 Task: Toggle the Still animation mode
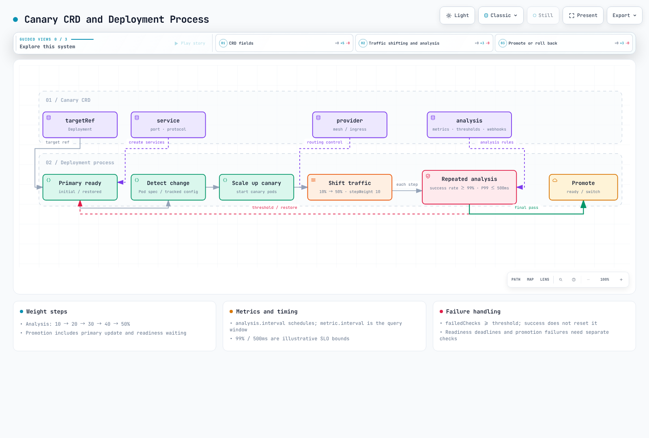[543, 15]
